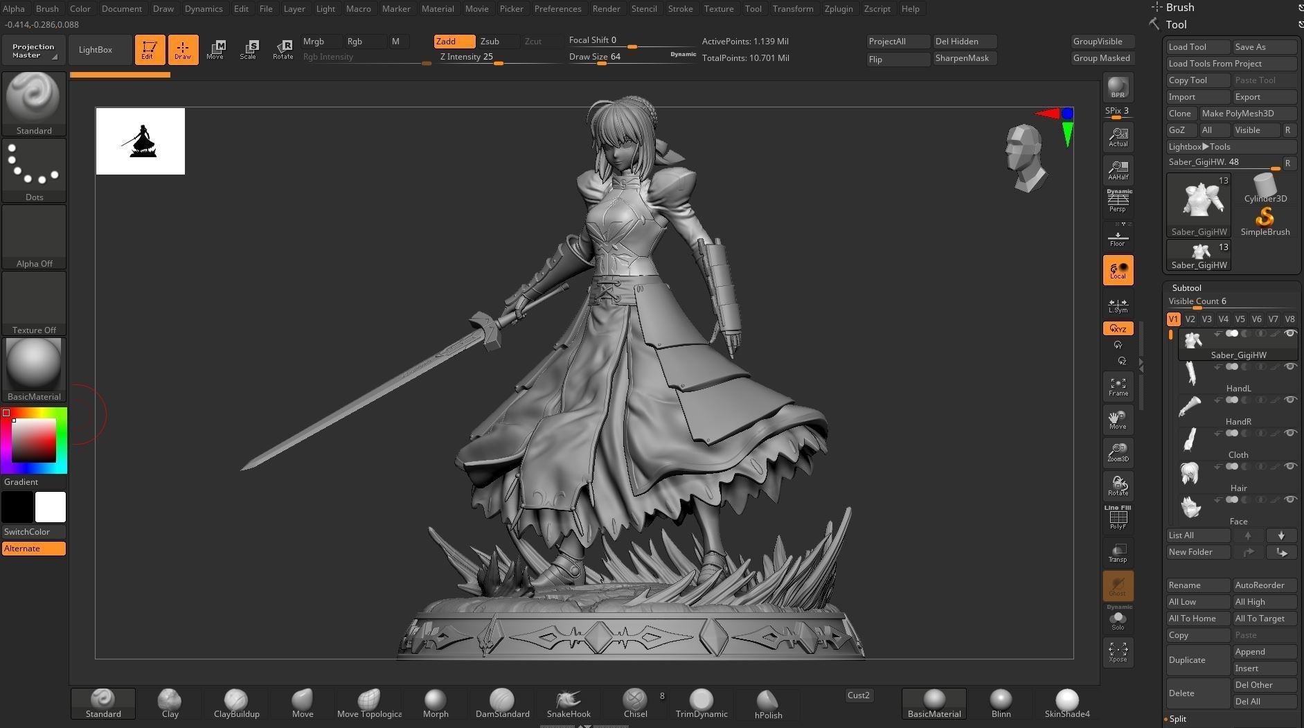Select the SimpleBrush tool
Viewport: 1304px width, 728px height.
tap(1265, 222)
